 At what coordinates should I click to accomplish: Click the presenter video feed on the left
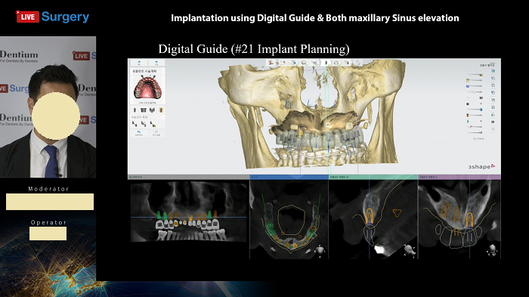pyautogui.click(x=48, y=107)
